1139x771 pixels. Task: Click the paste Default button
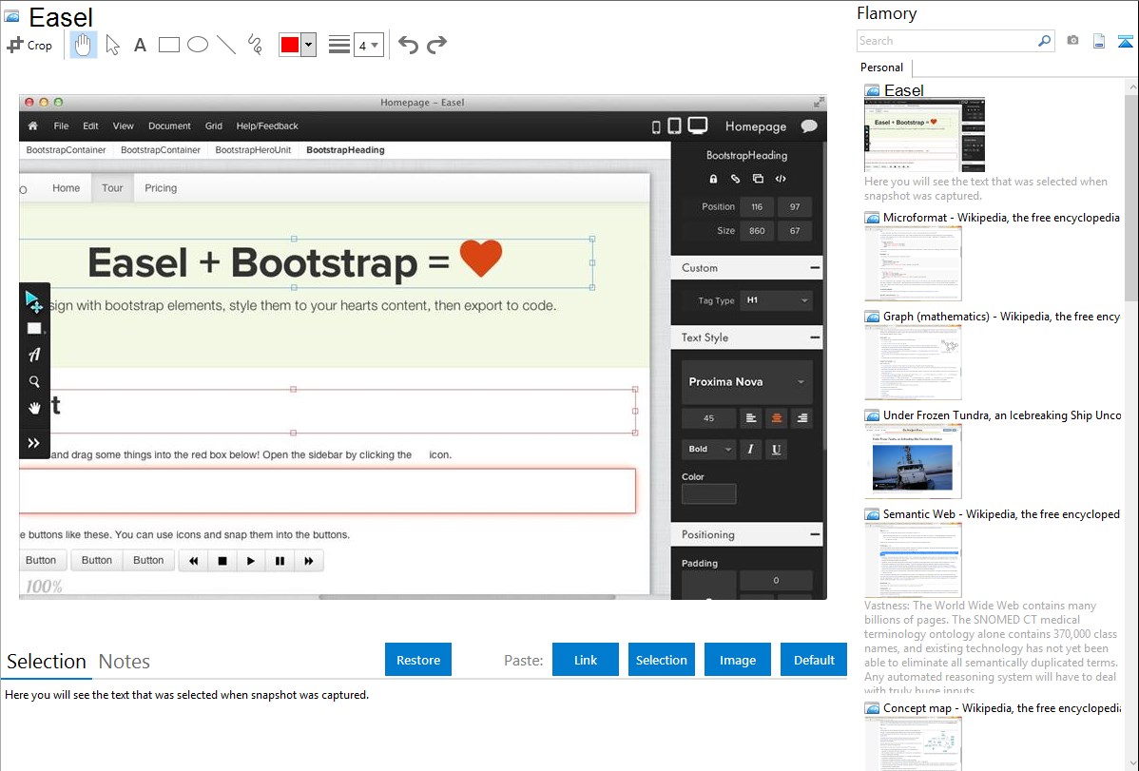814,660
